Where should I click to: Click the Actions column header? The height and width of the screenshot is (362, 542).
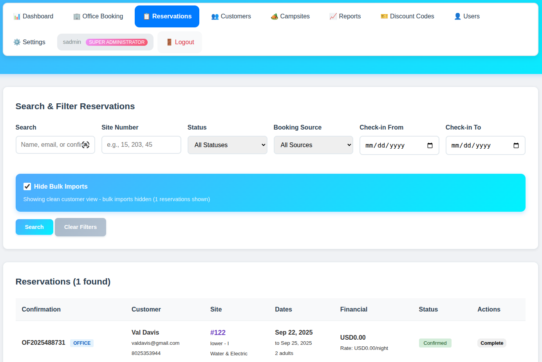[x=489, y=310]
